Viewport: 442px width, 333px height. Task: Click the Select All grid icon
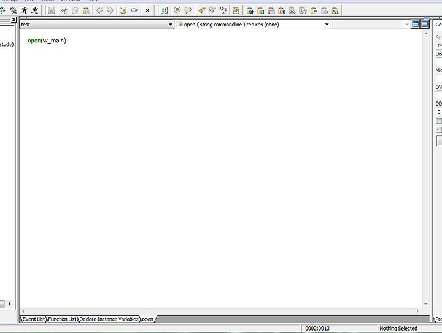coord(164,10)
